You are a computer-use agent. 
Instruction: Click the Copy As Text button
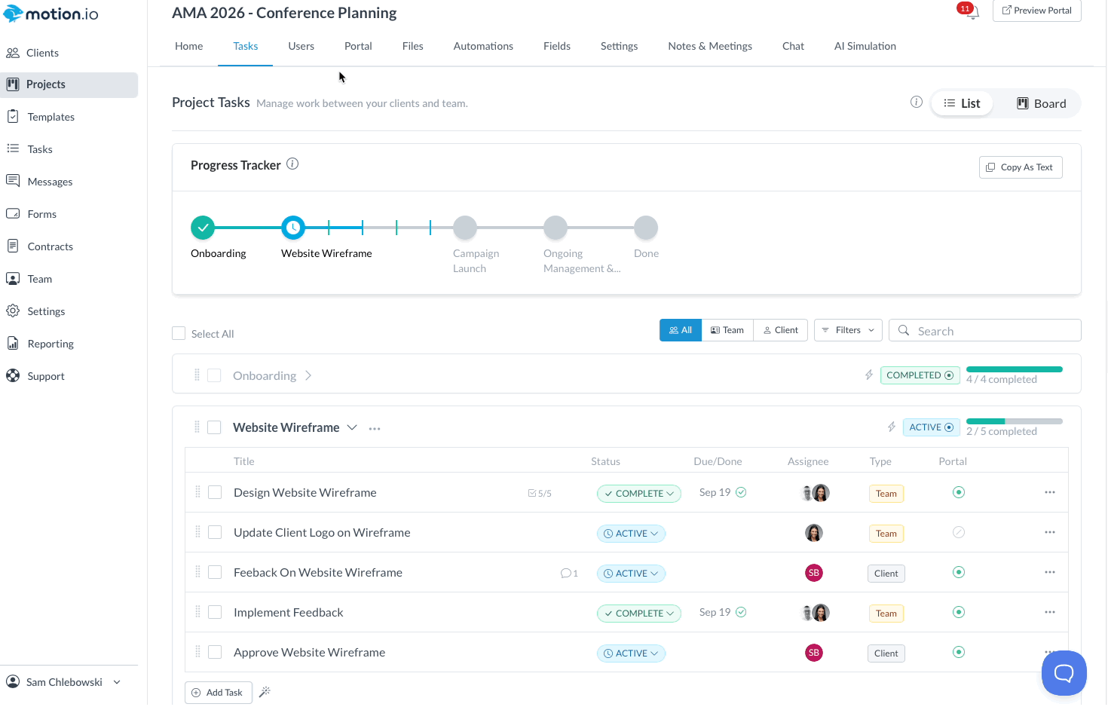click(x=1021, y=167)
